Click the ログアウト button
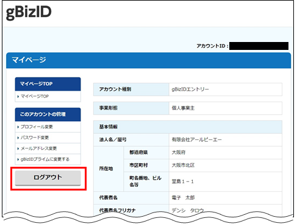Image resolution: width=297 pixels, height=224 pixels. pyautogui.click(x=48, y=178)
